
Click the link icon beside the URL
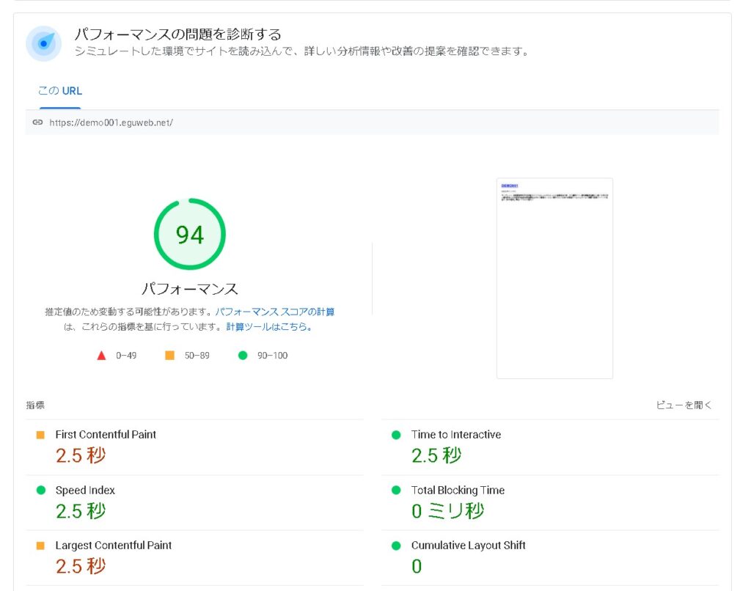(x=38, y=122)
